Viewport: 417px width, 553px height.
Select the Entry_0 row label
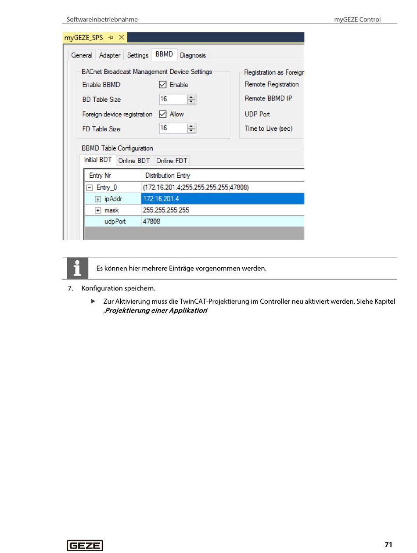(107, 187)
